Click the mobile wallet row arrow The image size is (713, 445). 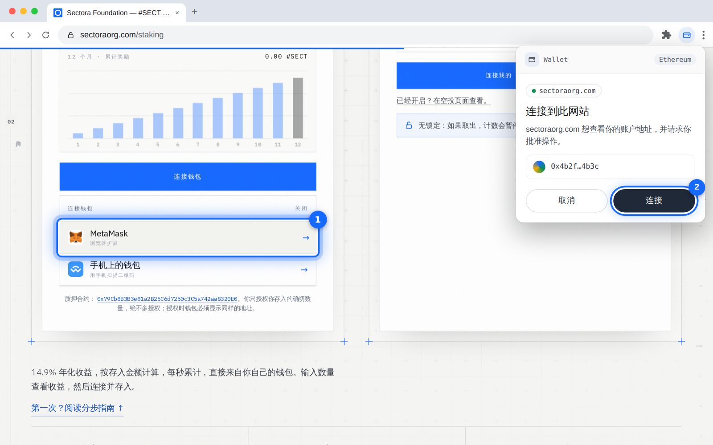click(x=304, y=270)
